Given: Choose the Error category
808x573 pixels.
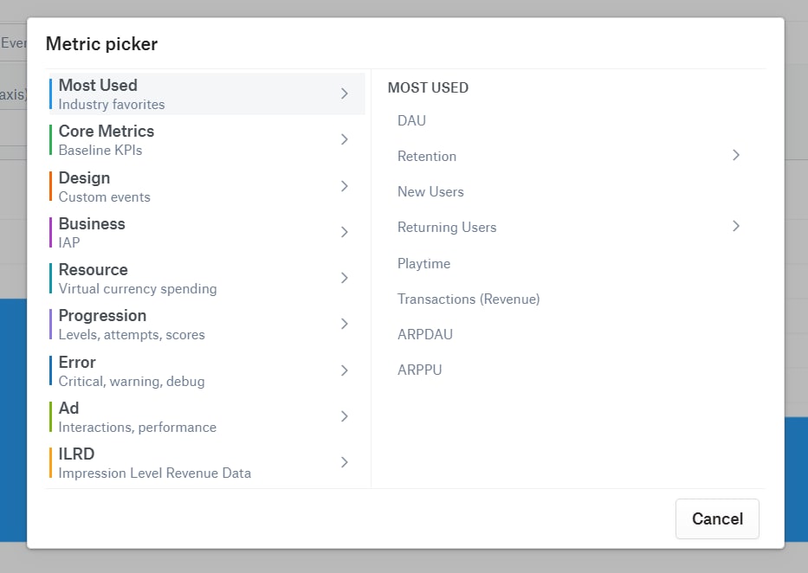Looking at the screenshot, I should coord(207,370).
